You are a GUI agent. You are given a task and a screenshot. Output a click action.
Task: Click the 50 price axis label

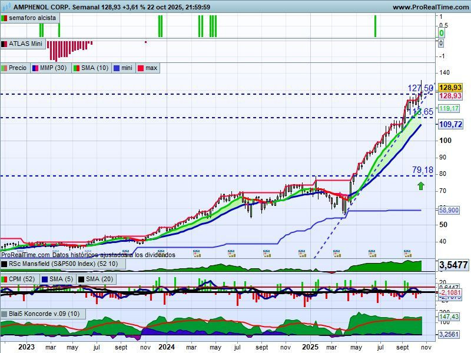pos(443,225)
